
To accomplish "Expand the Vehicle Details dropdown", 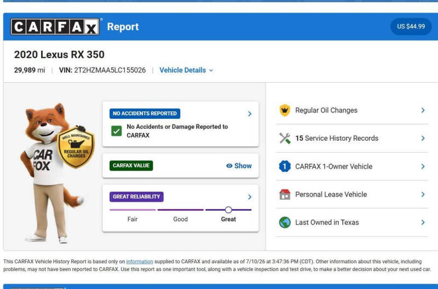I will tap(186, 70).
